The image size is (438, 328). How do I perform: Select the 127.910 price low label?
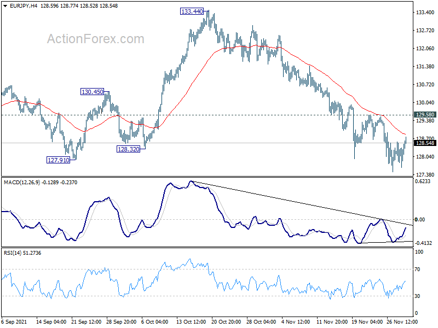coord(58,160)
